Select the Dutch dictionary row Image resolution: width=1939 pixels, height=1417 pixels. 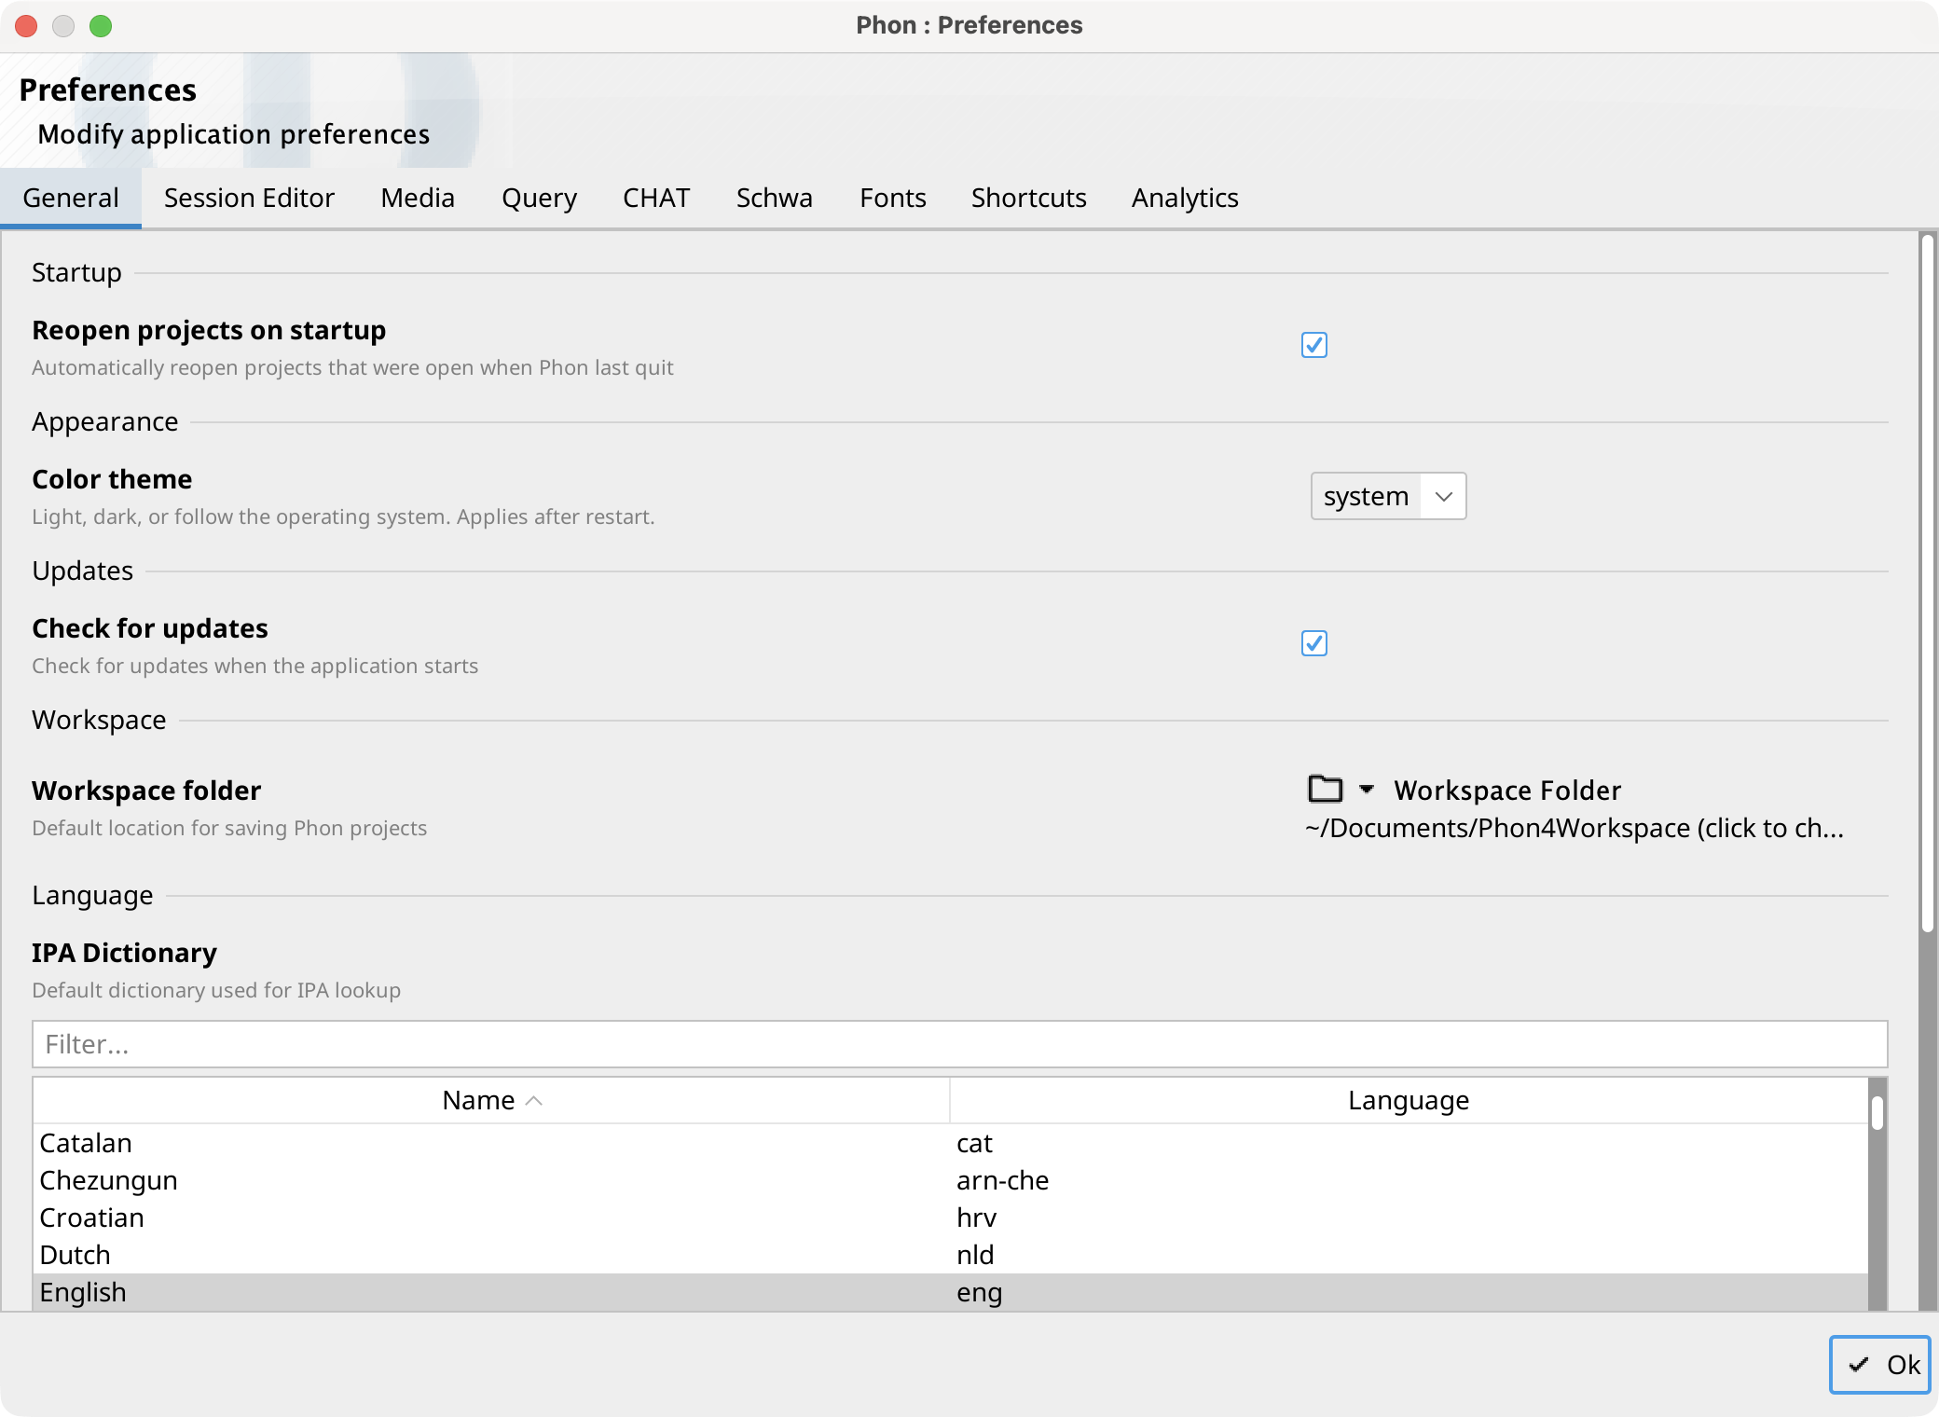(951, 1255)
